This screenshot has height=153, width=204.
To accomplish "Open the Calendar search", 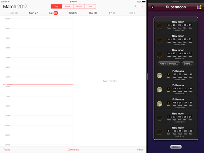I will click(135, 6).
